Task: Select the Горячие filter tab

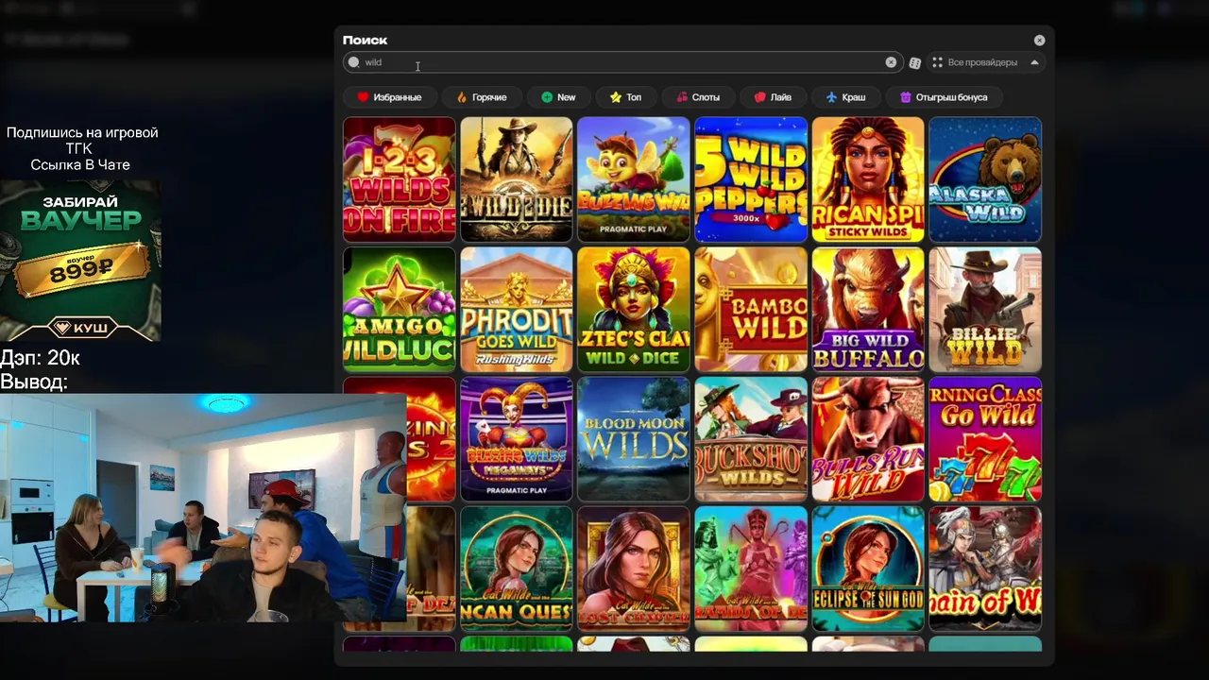Action: click(482, 97)
